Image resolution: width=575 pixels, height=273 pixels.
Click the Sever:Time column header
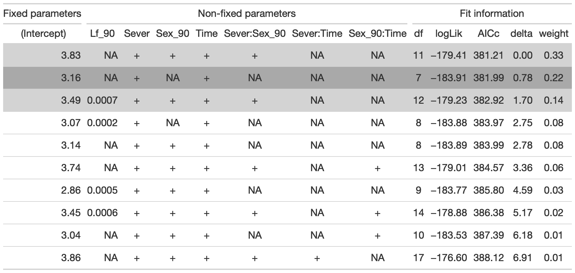tap(317, 33)
